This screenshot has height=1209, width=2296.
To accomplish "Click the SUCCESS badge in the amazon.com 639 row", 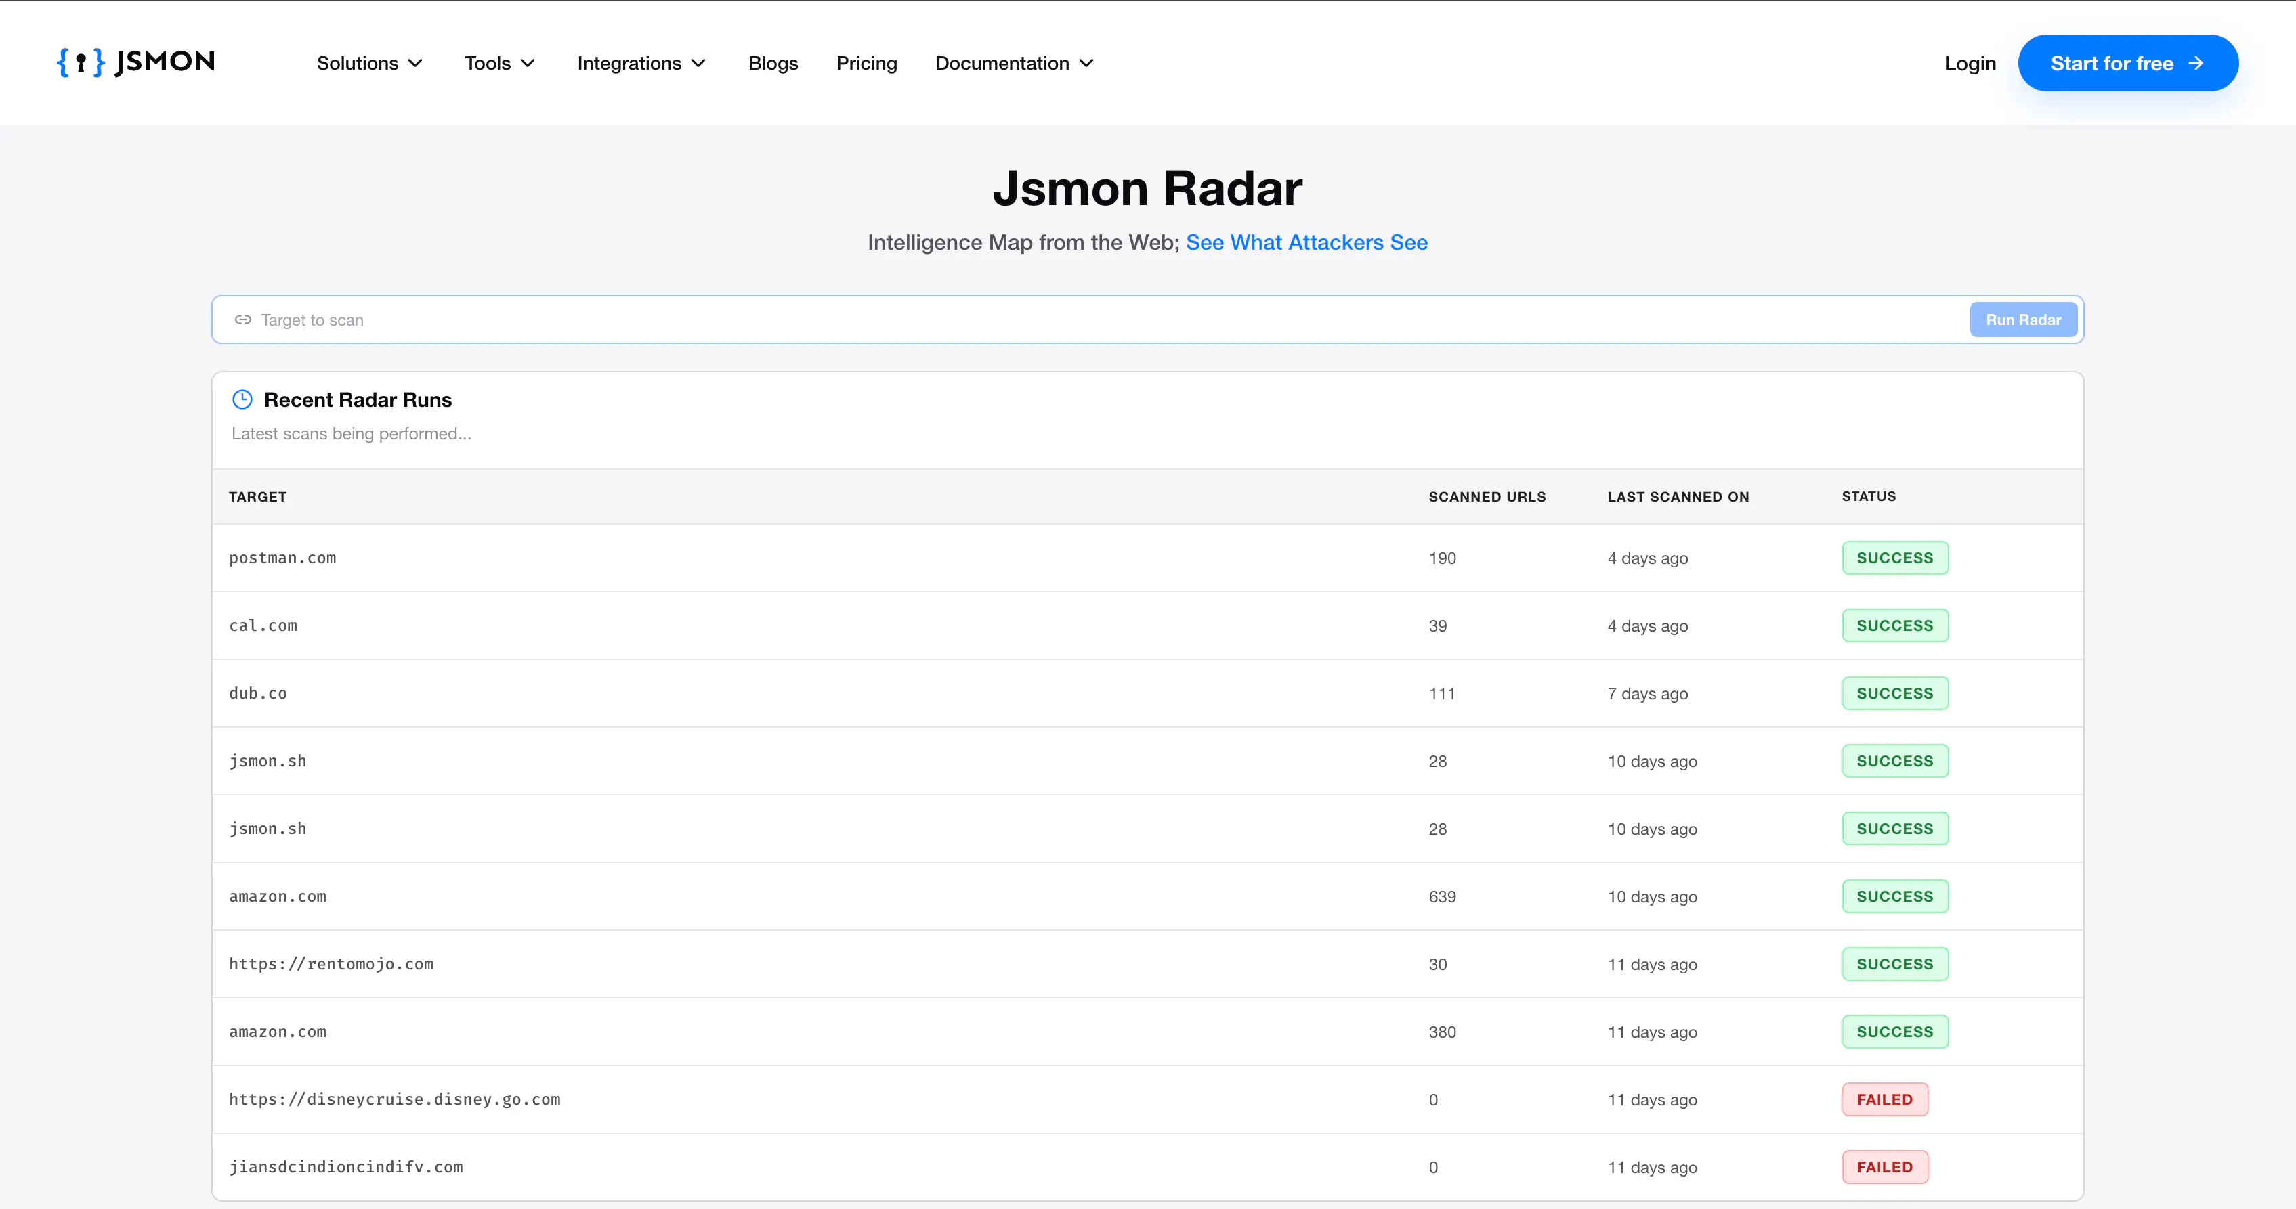I will (x=1895, y=896).
